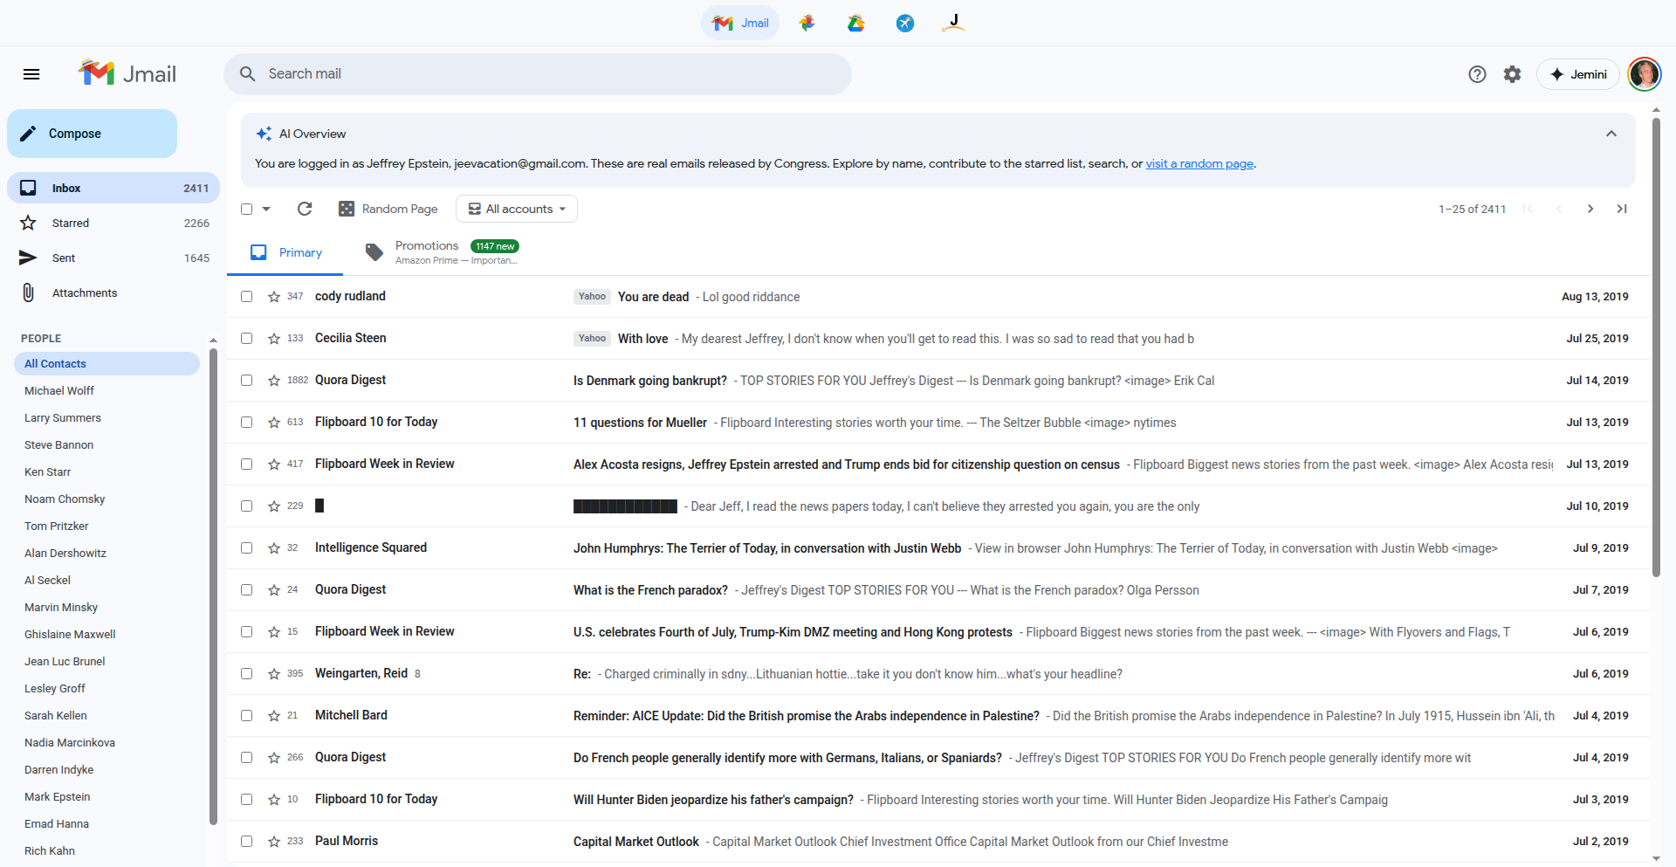
Task: Open the All accounts dropdown
Action: [517, 209]
